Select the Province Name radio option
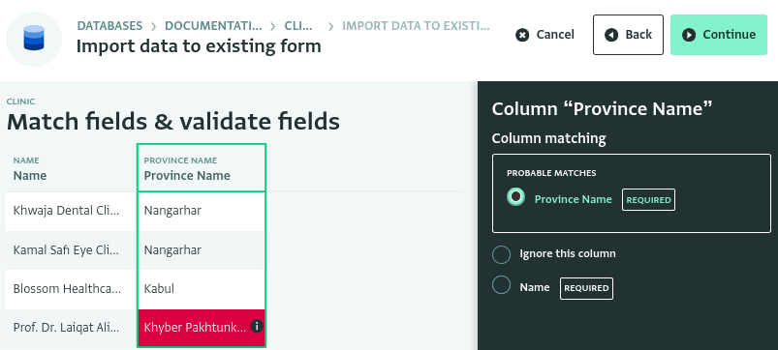The image size is (778, 350). [516, 196]
